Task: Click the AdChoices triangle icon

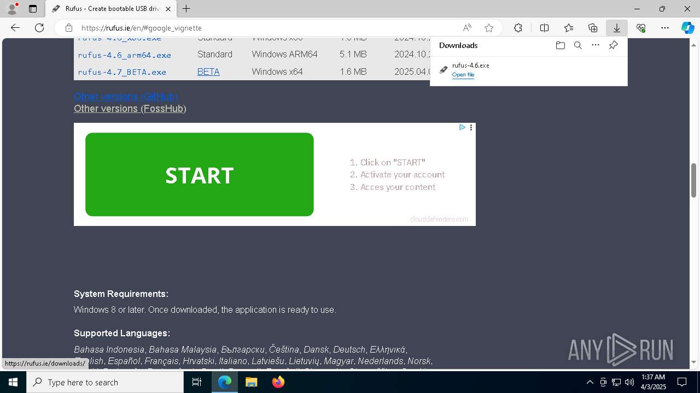Action: pos(462,127)
